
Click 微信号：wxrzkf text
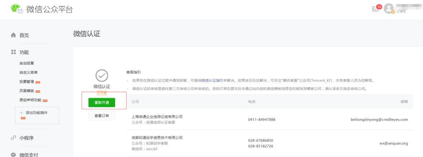click(x=145, y=149)
